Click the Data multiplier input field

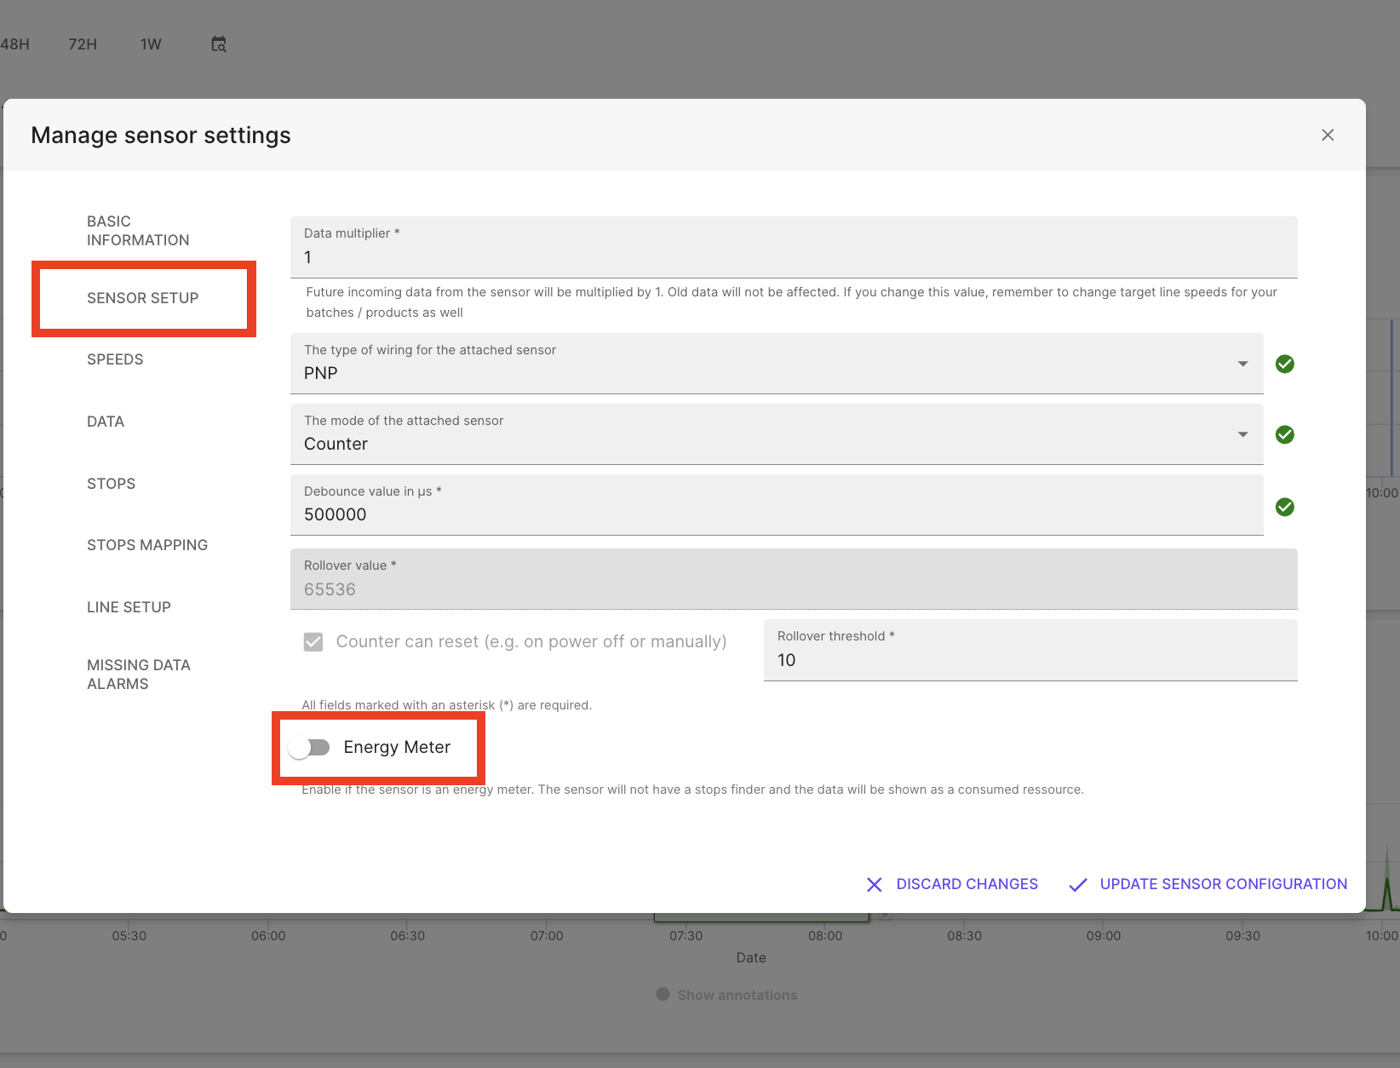[x=794, y=247]
